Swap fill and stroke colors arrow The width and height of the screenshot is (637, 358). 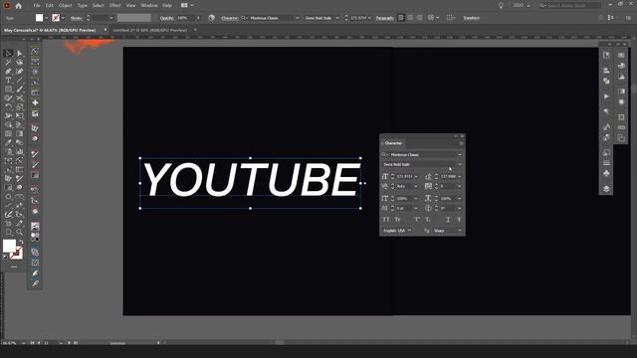(x=21, y=242)
